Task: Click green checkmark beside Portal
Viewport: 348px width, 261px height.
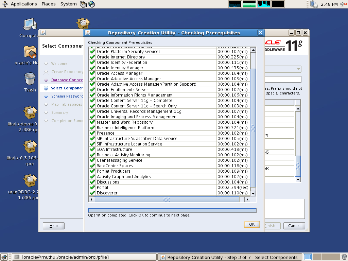Action: (x=92, y=188)
